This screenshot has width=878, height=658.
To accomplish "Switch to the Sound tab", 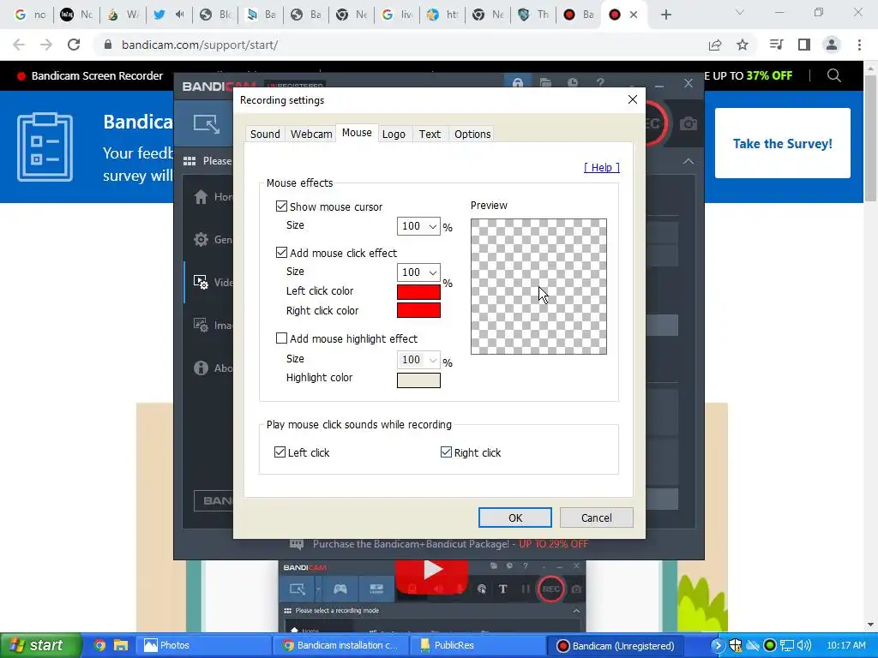I will (x=265, y=135).
